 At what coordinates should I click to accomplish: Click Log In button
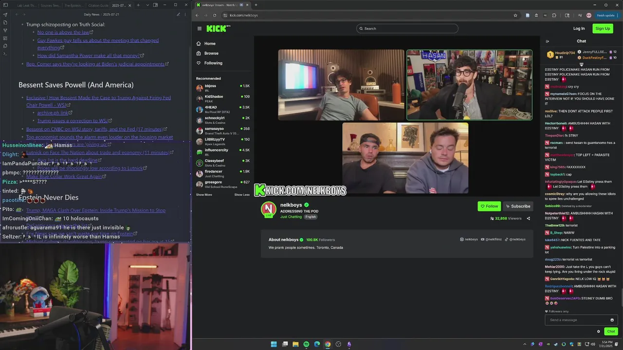tap(579, 29)
